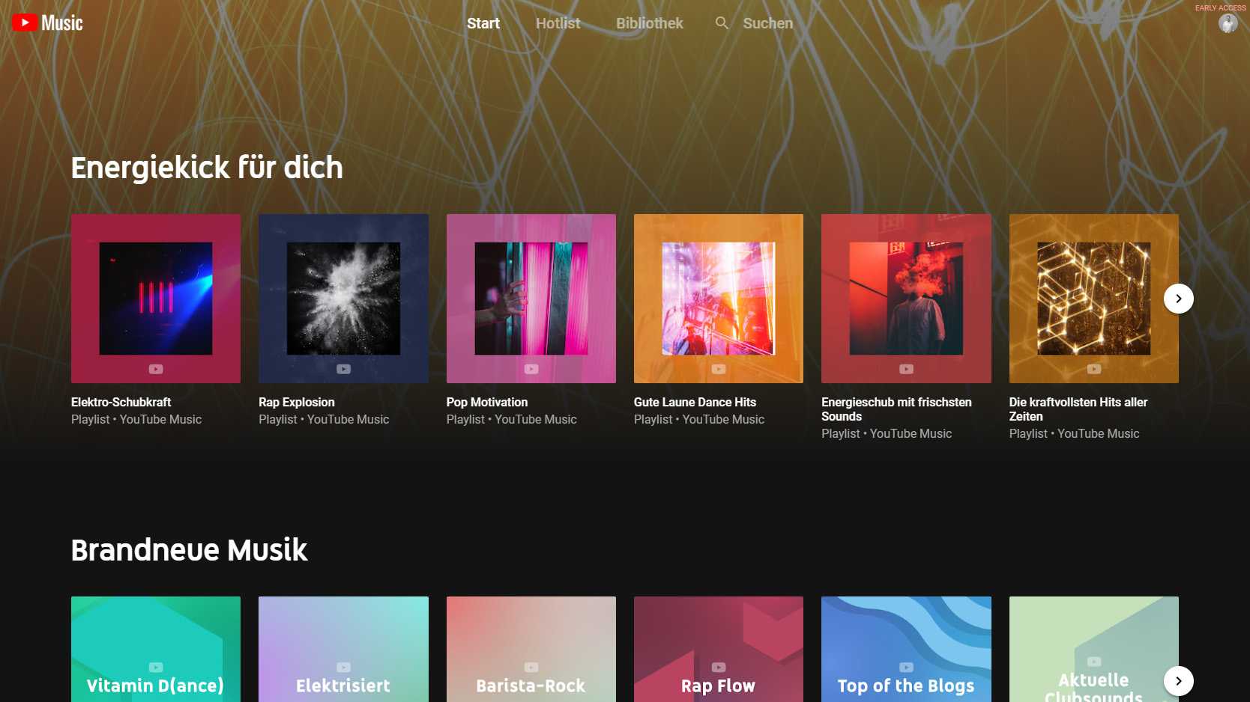Open the Aktuelle Clubsounds playlist tile
The height and width of the screenshot is (702, 1250).
point(1094,649)
